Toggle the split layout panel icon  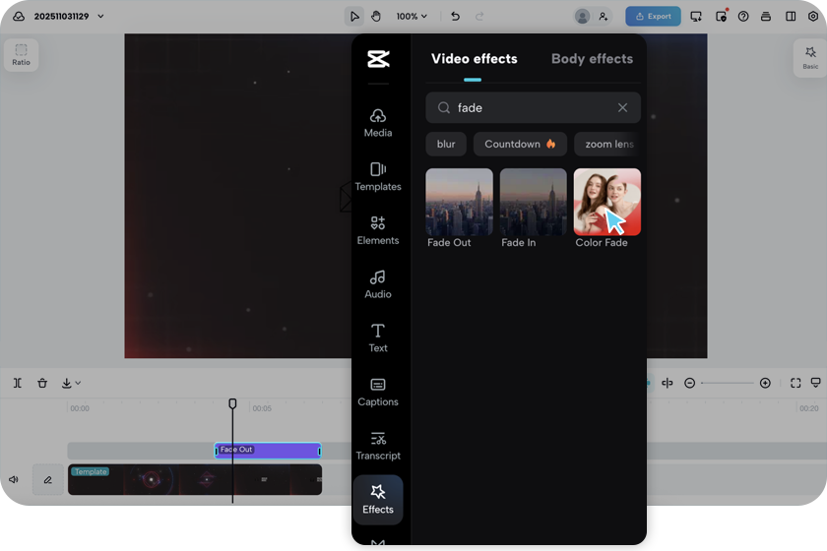[791, 17]
